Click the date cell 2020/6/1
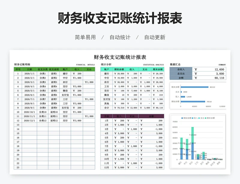The height and width of the screenshot is (184, 240). [x=29, y=95]
